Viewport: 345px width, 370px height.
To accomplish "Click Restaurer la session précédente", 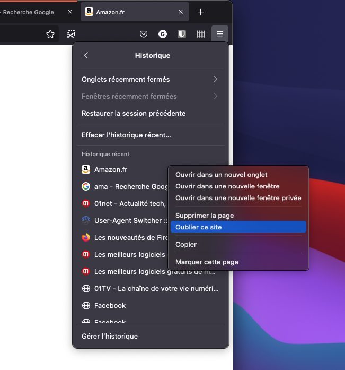I will (134, 113).
